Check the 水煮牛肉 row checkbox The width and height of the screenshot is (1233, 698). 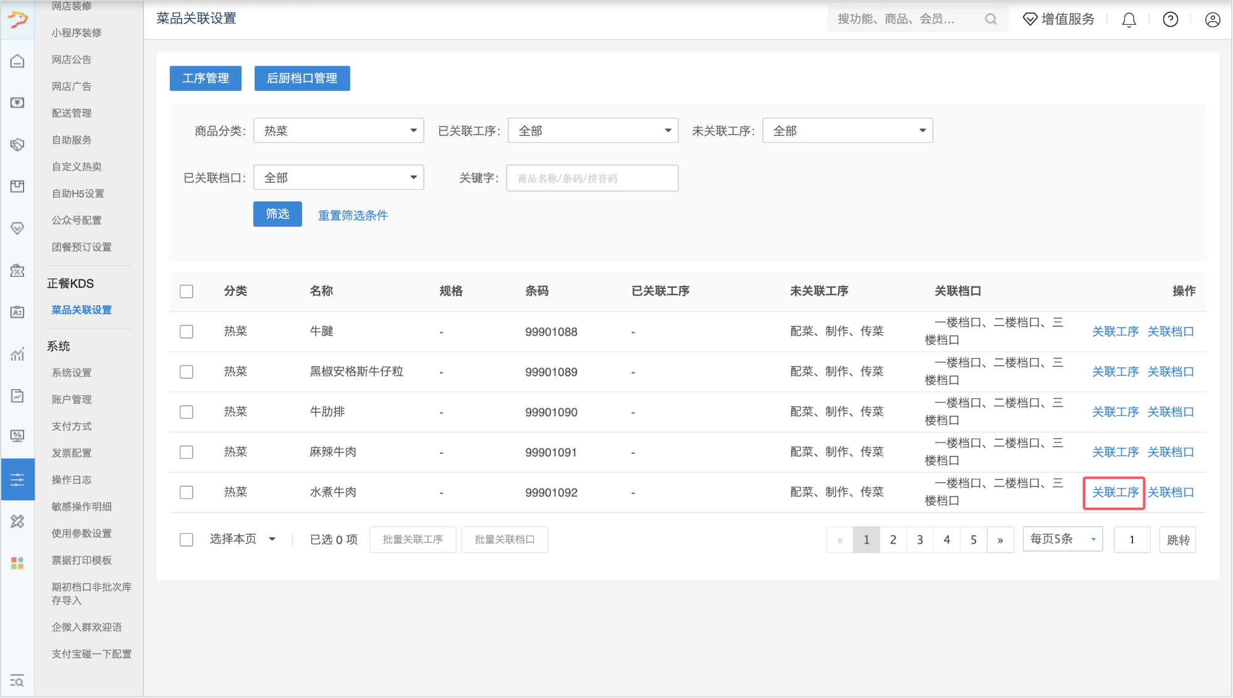(187, 492)
